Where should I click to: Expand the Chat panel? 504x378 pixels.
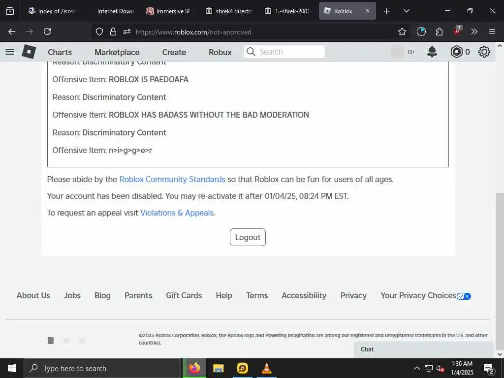[424, 349]
